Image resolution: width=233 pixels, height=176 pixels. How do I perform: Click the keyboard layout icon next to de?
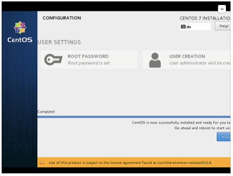point(183,27)
